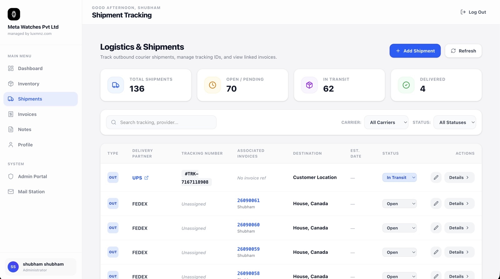Open invoice link 26090059
The height and width of the screenshot is (279, 500).
(248, 249)
